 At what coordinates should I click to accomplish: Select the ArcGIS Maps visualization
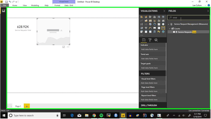coord(163,32)
